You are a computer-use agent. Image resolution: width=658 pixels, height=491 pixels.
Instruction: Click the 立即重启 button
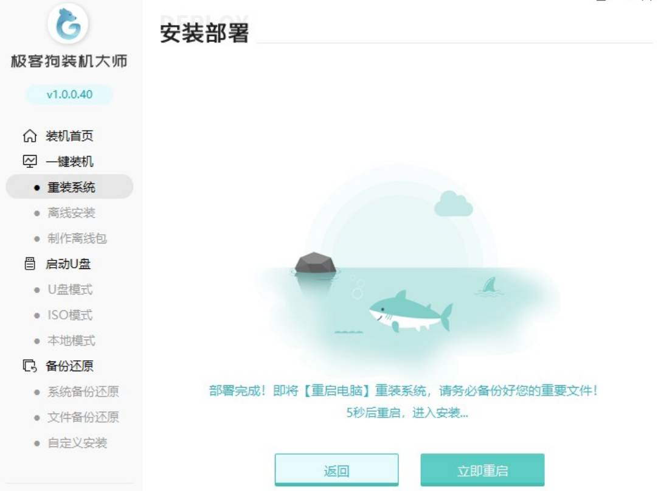tap(483, 470)
